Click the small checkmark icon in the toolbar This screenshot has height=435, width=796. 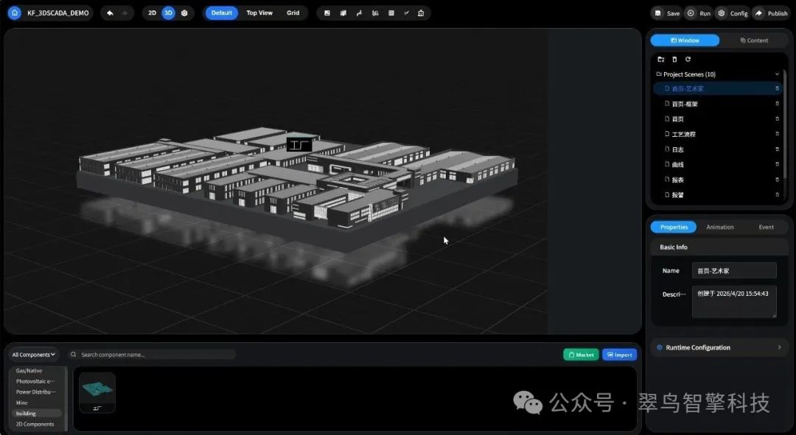(x=406, y=13)
